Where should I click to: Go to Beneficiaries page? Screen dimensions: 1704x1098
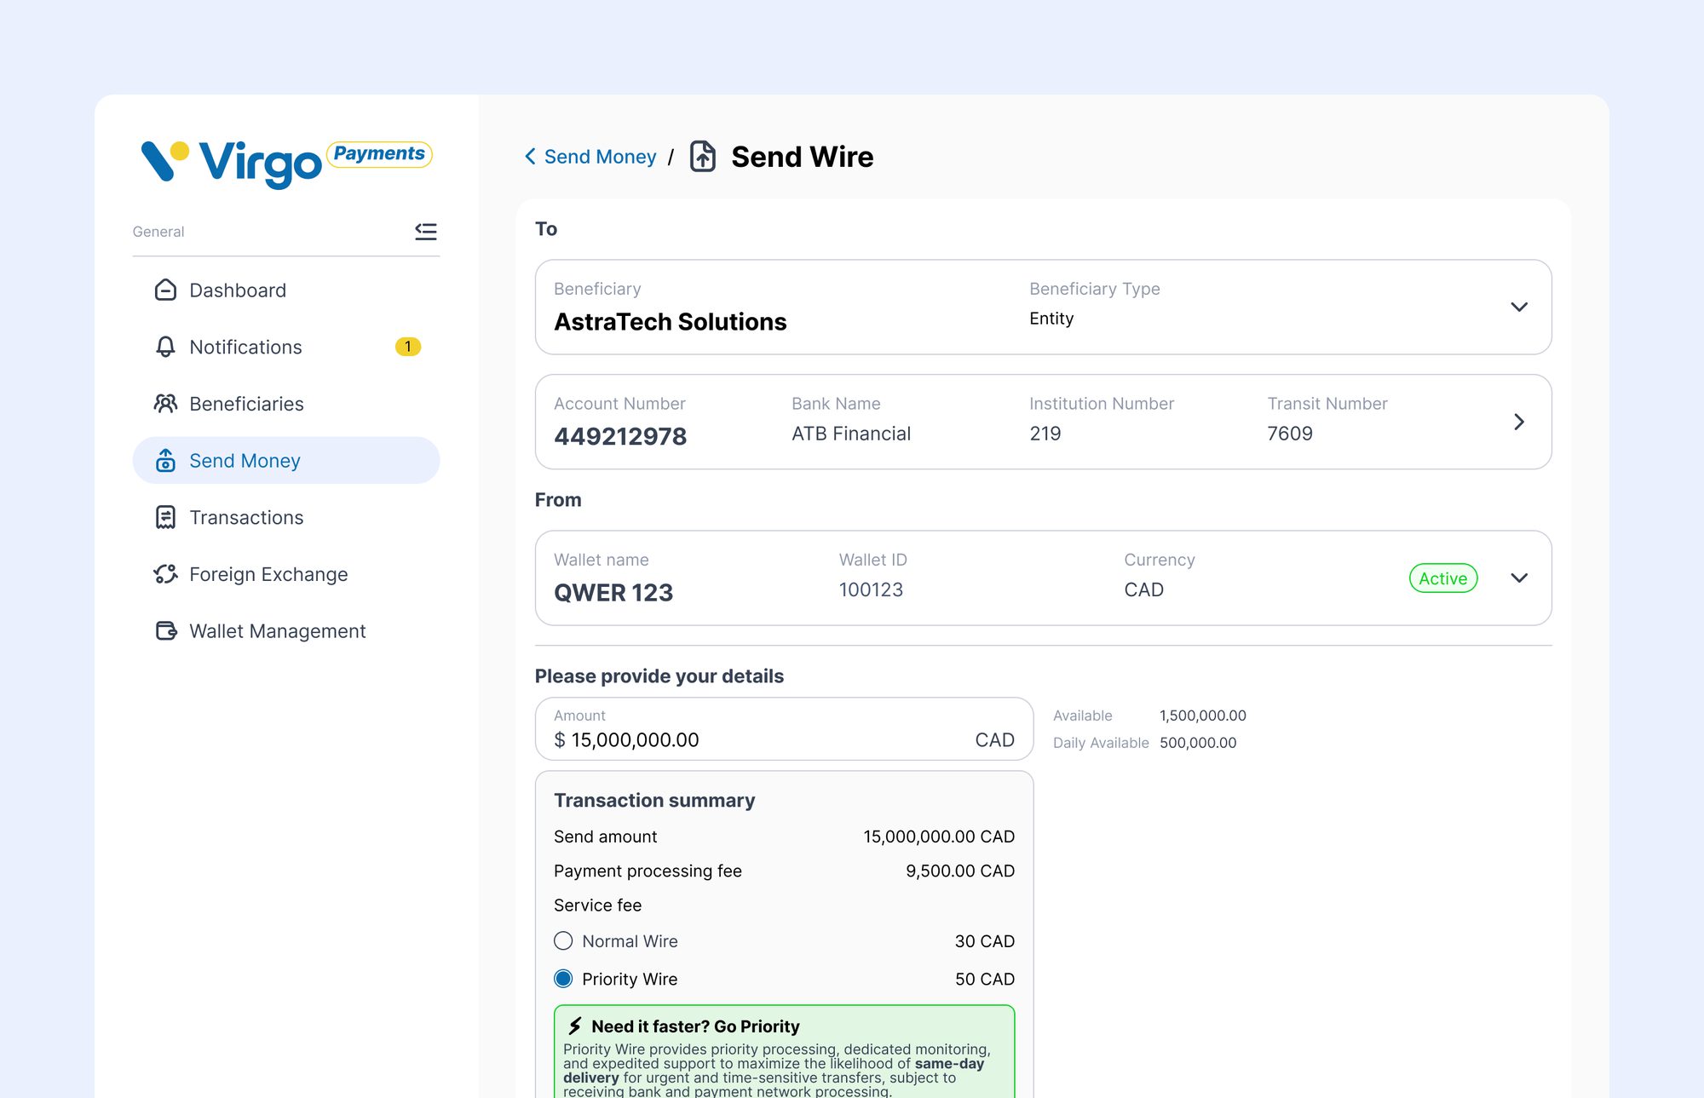pos(286,404)
